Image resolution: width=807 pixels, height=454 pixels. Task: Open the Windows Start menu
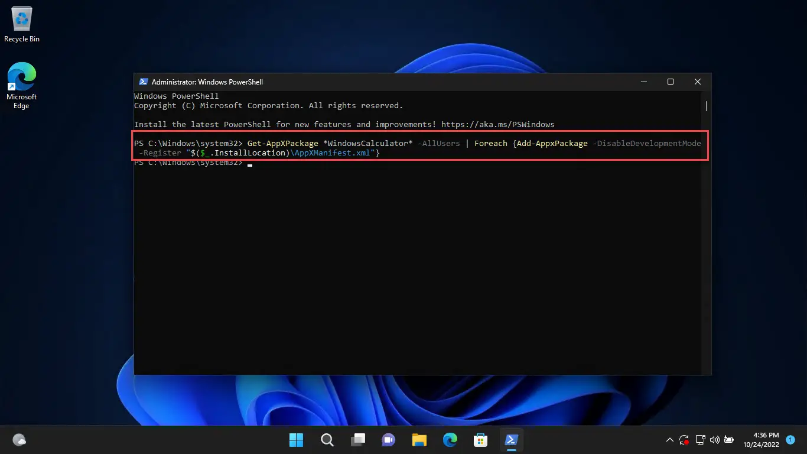(x=296, y=440)
